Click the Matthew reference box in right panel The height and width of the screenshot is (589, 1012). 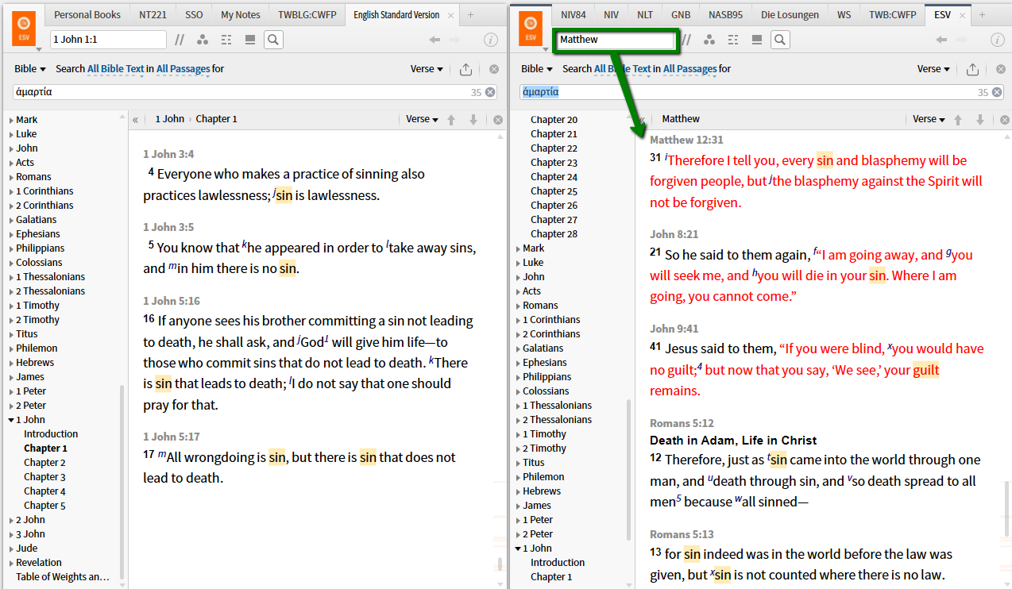[x=616, y=40]
